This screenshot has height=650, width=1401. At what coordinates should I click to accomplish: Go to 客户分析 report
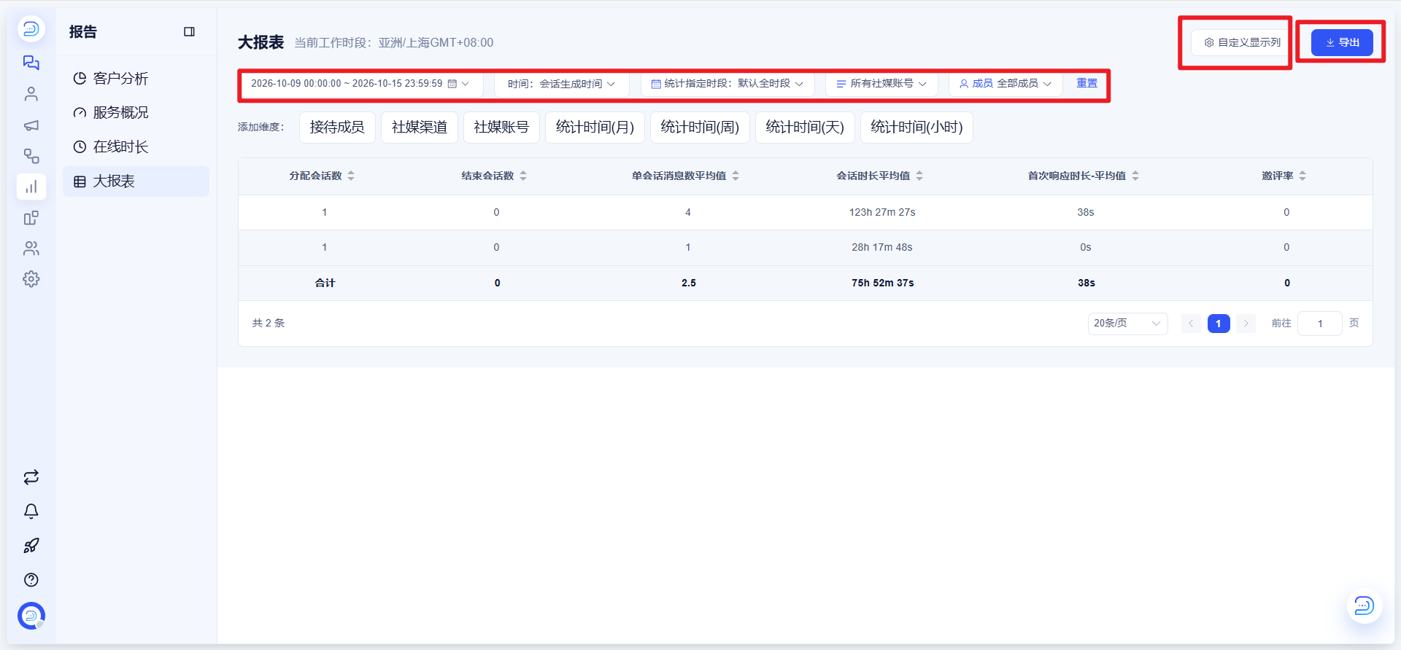(136, 78)
